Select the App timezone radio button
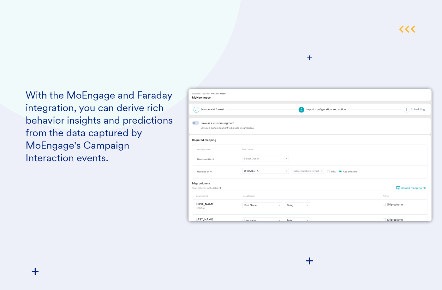Screen dimensions: 442x290 coord(340,172)
